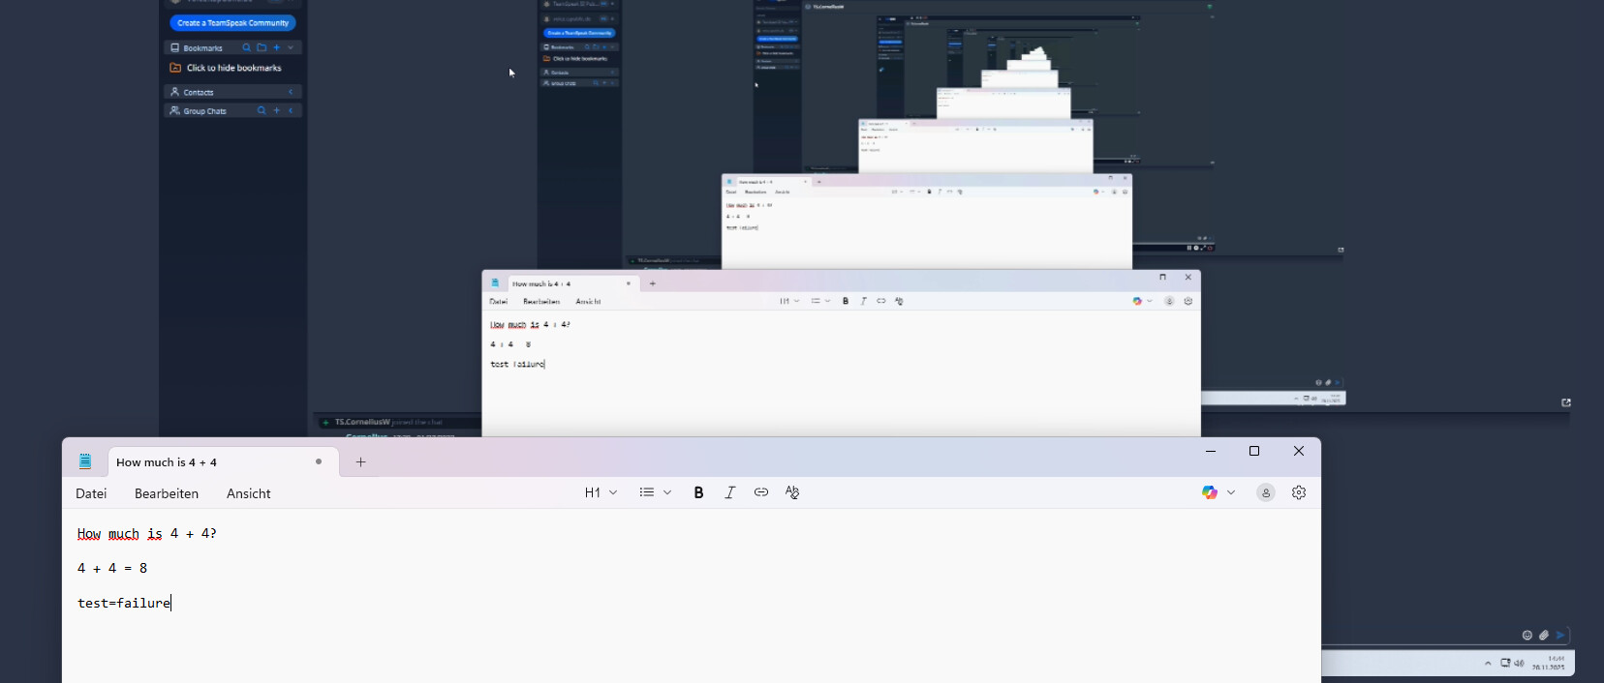The image size is (1604, 683).
Task: Open the Bearbeiten menu
Action: [x=167, y=493]
